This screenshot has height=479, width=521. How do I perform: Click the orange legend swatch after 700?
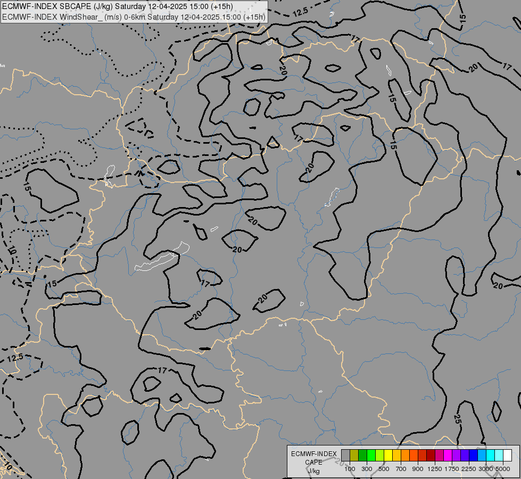pyautogui.click(x=405, y=456)
